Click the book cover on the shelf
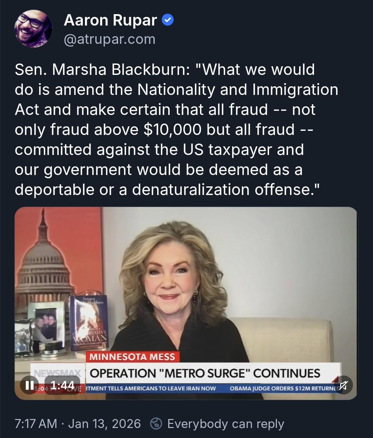 [90, 322]
